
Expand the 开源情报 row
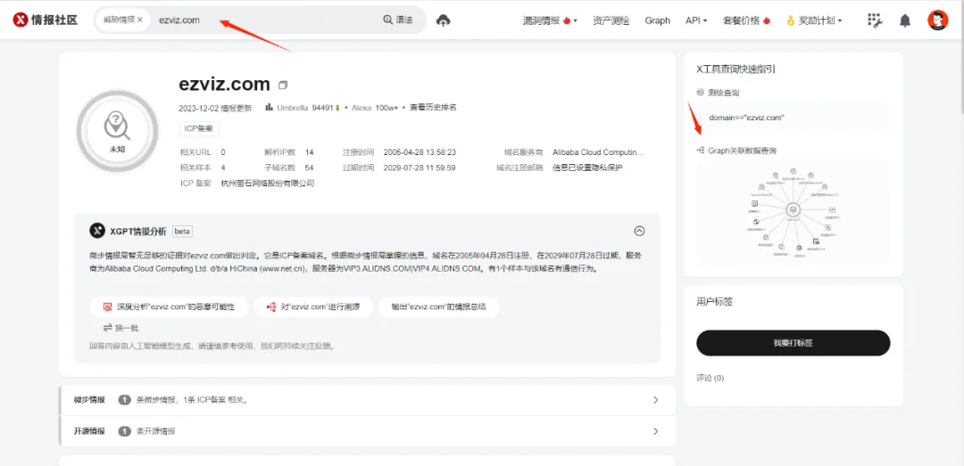(x=655, y=431)
